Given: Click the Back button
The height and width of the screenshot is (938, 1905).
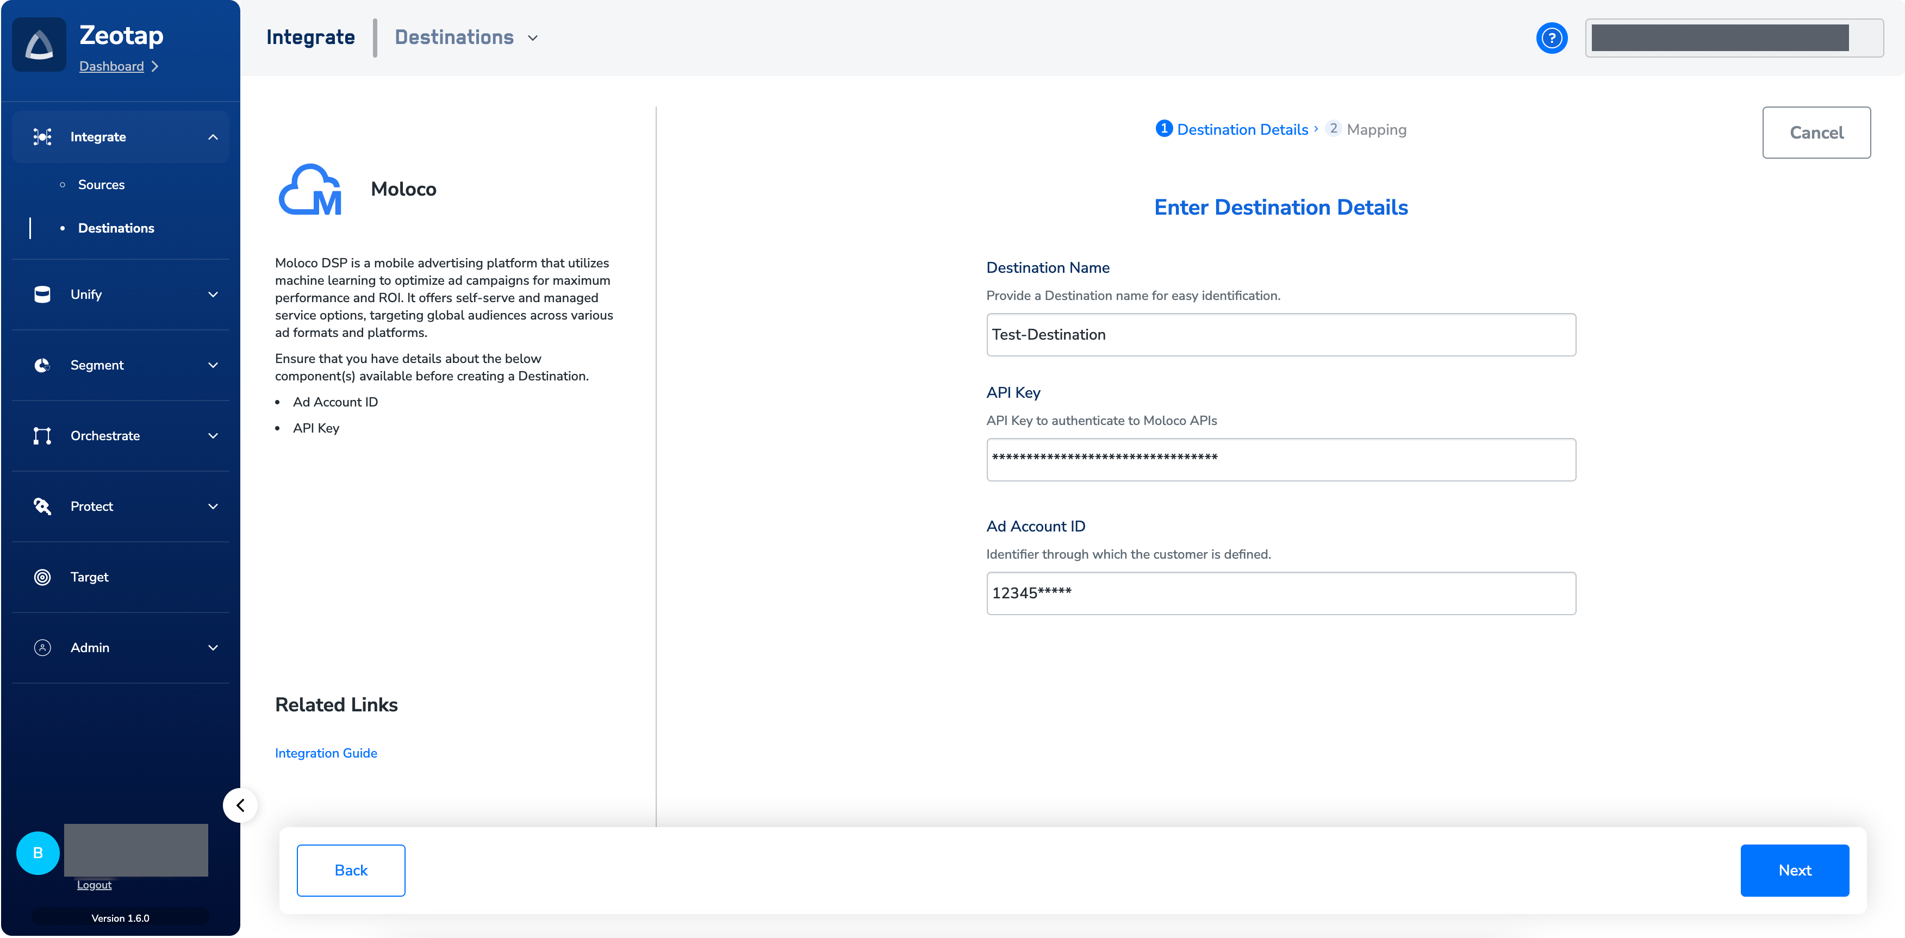Looking at the screenshot, I should [351, 871].
